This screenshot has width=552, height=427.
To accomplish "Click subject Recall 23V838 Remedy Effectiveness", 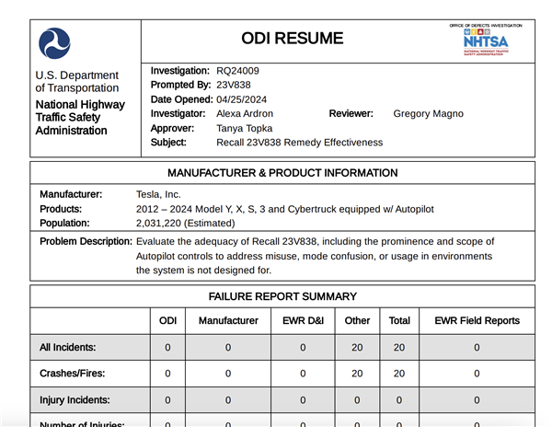I will tap(299, 143).
